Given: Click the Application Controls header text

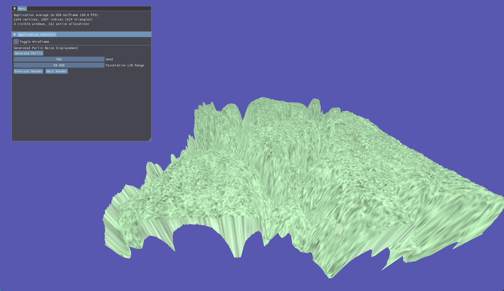Looking at the screenshot, I should coord(37,35).
